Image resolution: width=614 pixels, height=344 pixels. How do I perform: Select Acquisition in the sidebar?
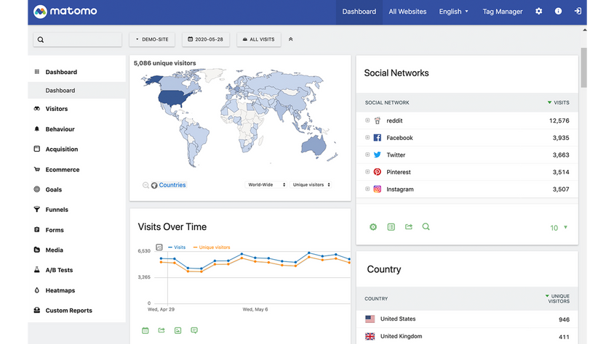pyautogui.click(x=62, y=150)
